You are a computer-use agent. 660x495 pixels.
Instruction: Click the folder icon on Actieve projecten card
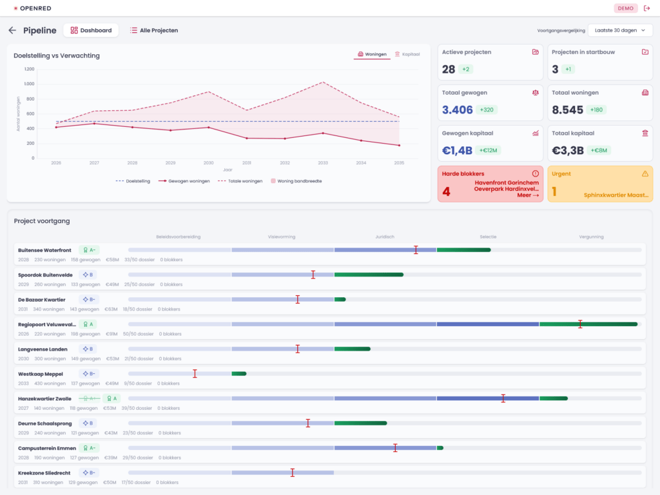536,52
